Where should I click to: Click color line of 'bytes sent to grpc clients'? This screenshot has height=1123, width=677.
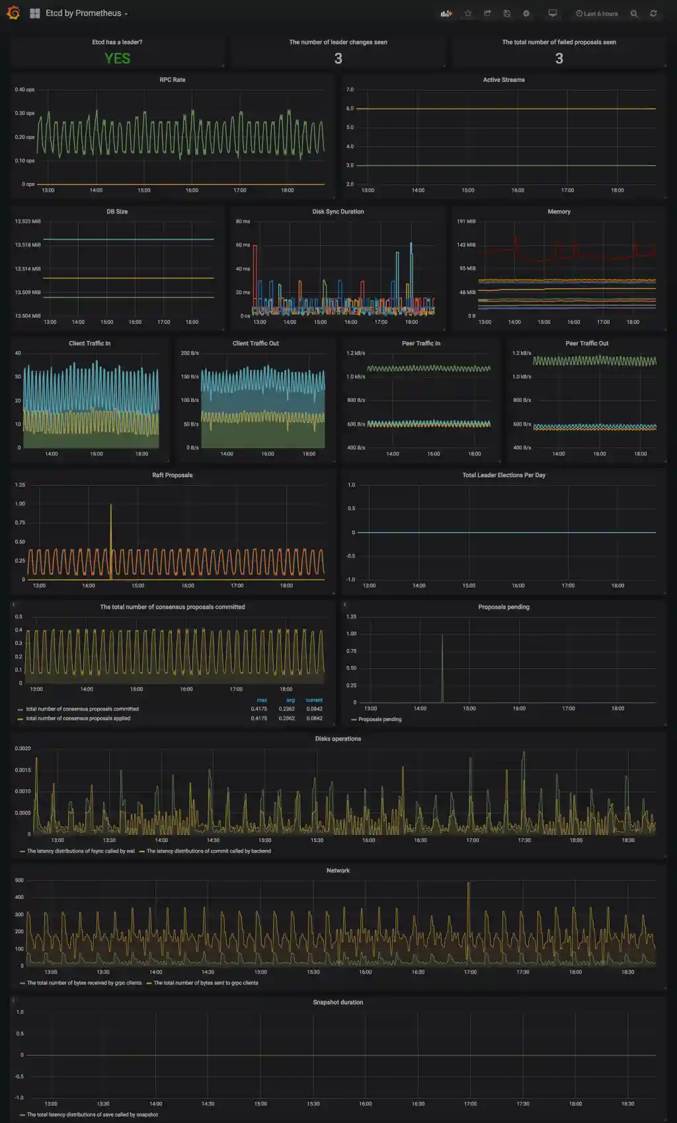[149, 984]
